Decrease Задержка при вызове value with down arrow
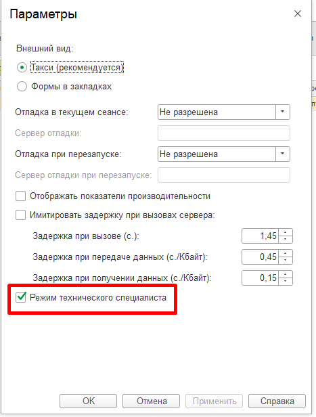The image size is (316, 417). coord(286,240)
